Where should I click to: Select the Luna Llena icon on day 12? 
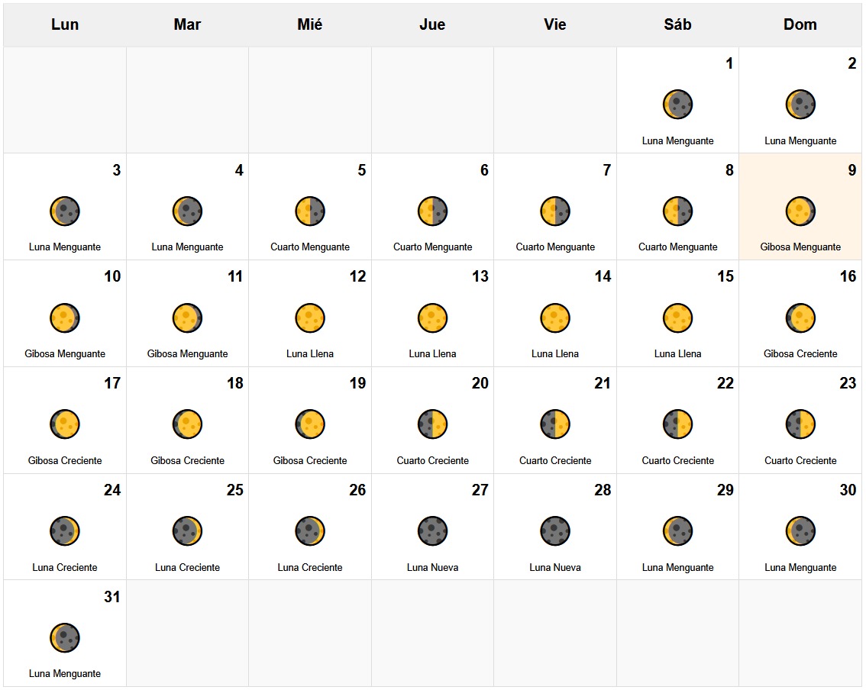tap(309, 318)
